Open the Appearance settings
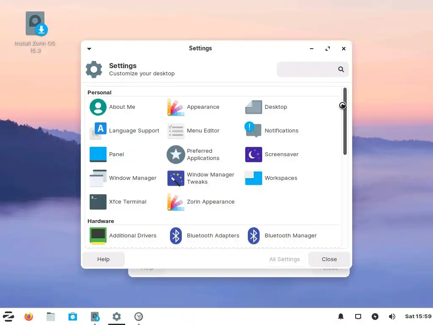The height and width of the screenshot is (325, 433). [193, 107]
